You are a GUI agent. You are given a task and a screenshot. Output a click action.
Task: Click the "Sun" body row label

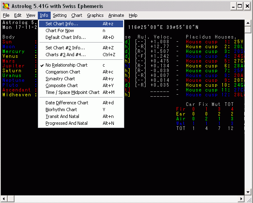point(7,42)
